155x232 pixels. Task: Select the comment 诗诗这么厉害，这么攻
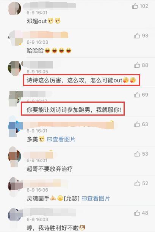(x=81, y=80)
